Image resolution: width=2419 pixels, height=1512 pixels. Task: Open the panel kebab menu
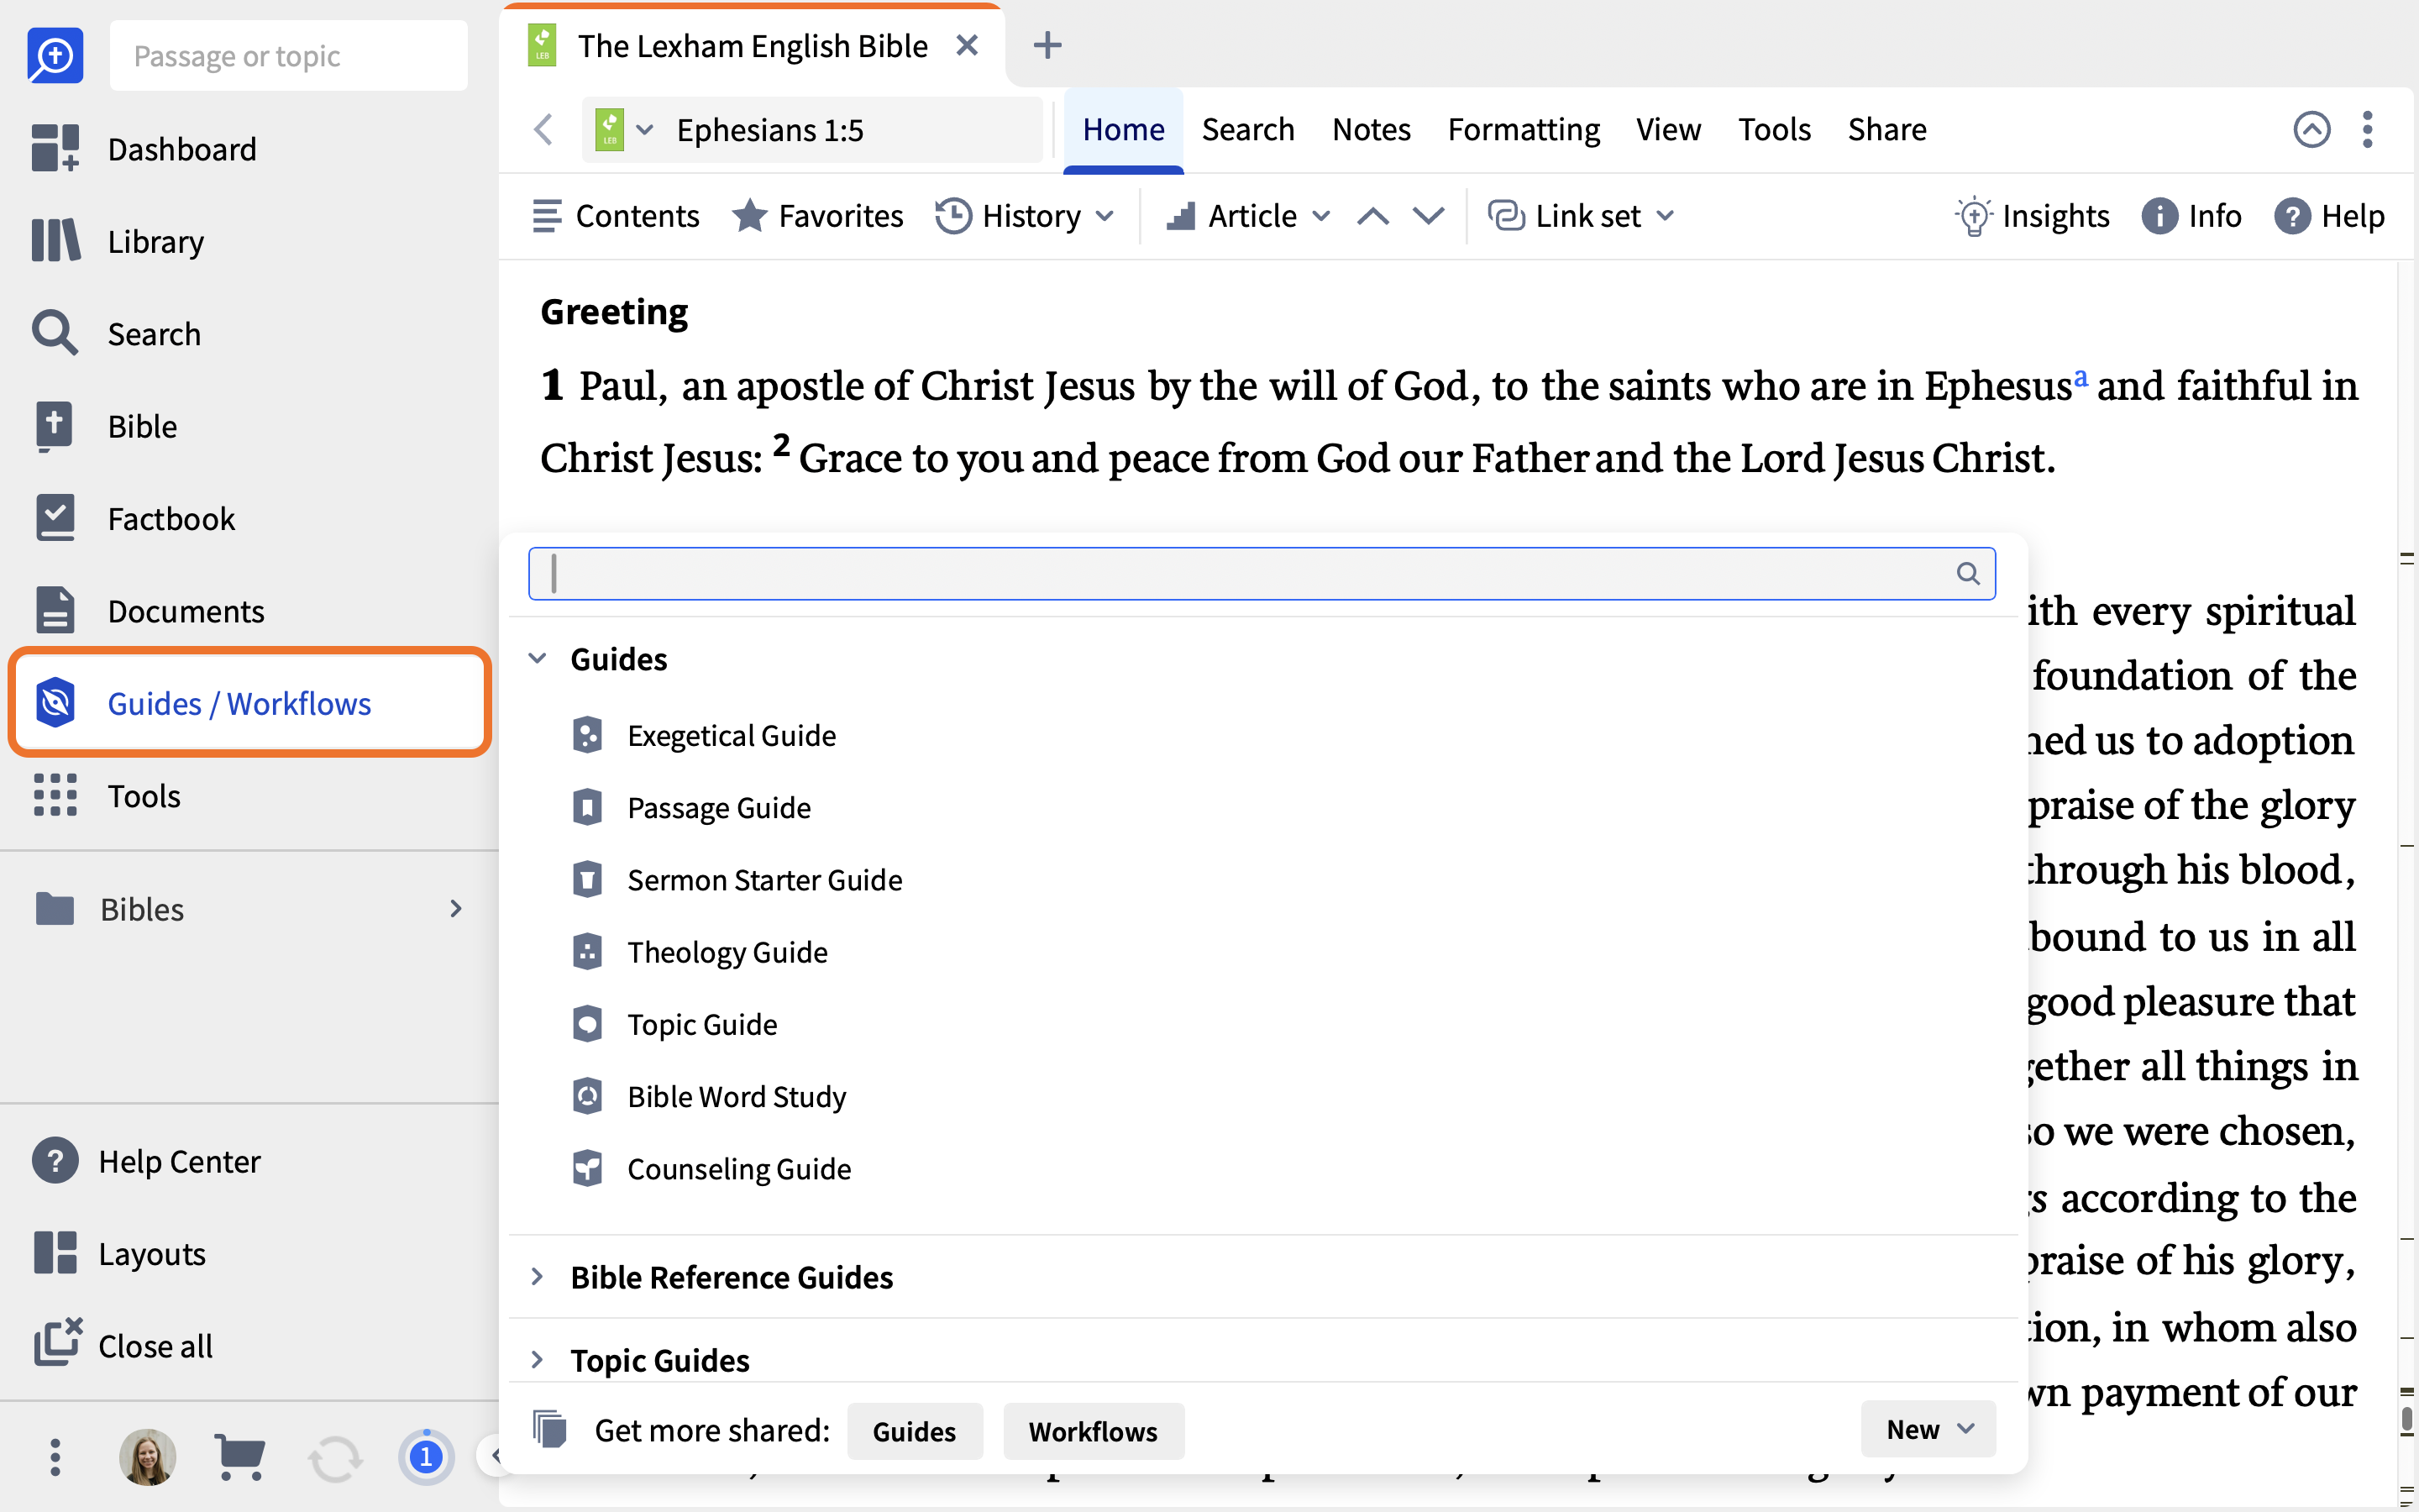[2367, 129]
